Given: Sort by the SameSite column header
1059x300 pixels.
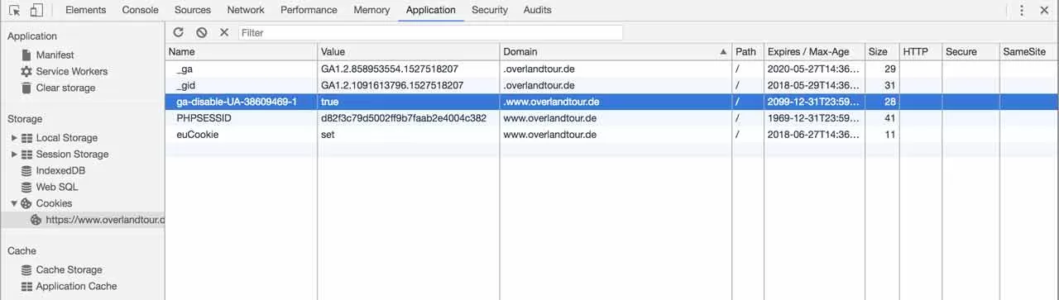Looking at the screenshot, I should 1029,51.
